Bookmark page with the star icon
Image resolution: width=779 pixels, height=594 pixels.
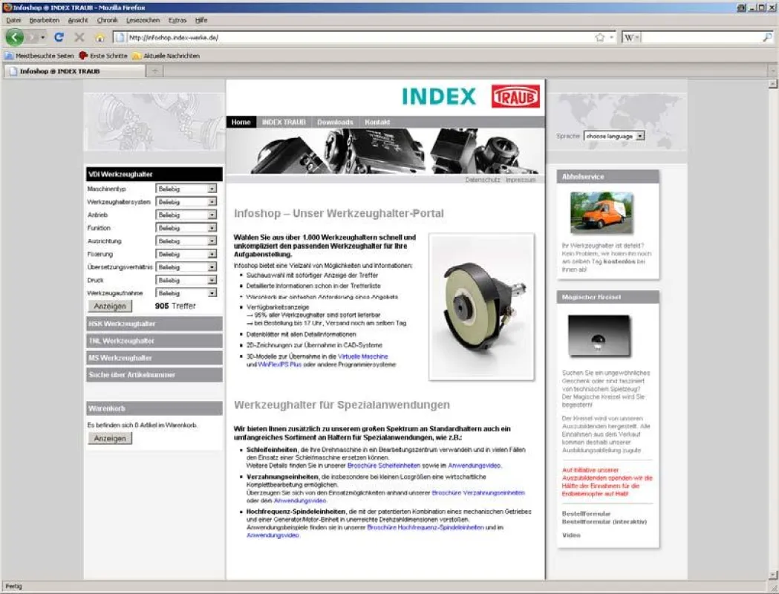coord(599,37)
